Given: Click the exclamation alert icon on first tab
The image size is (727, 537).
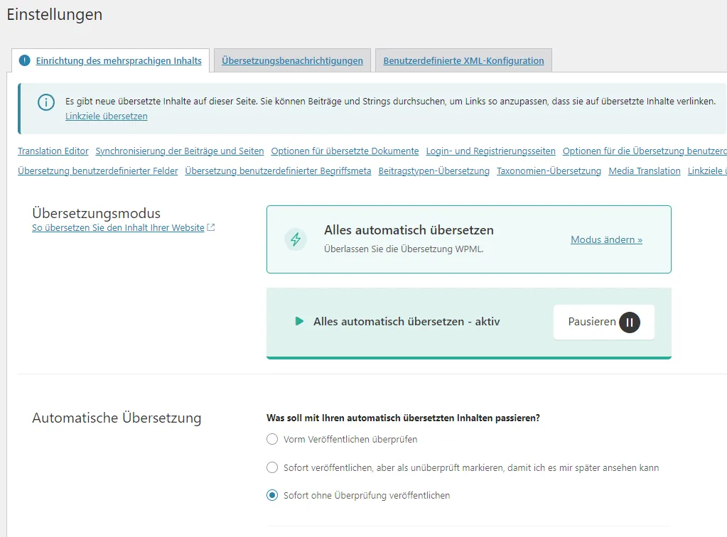Looking at the screenshot, I should 25,60.
